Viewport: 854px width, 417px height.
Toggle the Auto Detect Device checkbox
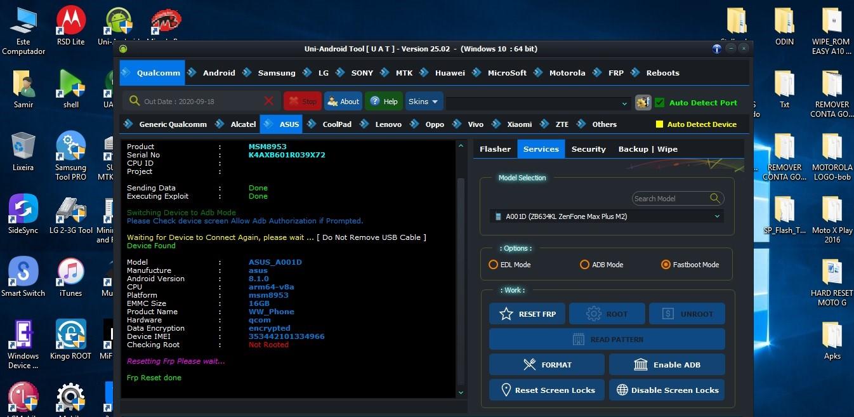(659, 124)
